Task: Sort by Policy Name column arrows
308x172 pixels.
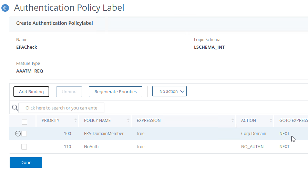Action: (128, 121)
